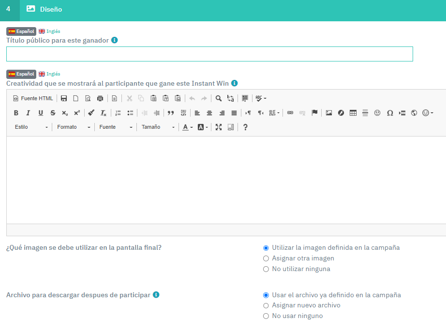Select Español tab for title field
The height and width of the screenshot is (334, 446).
point(21,31)
